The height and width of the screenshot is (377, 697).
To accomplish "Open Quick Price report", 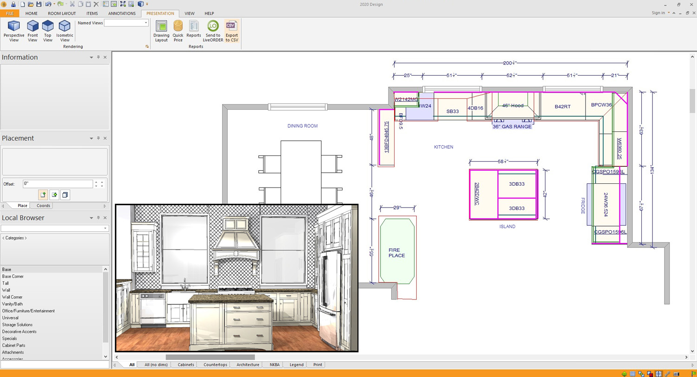I will pos(178,31).
